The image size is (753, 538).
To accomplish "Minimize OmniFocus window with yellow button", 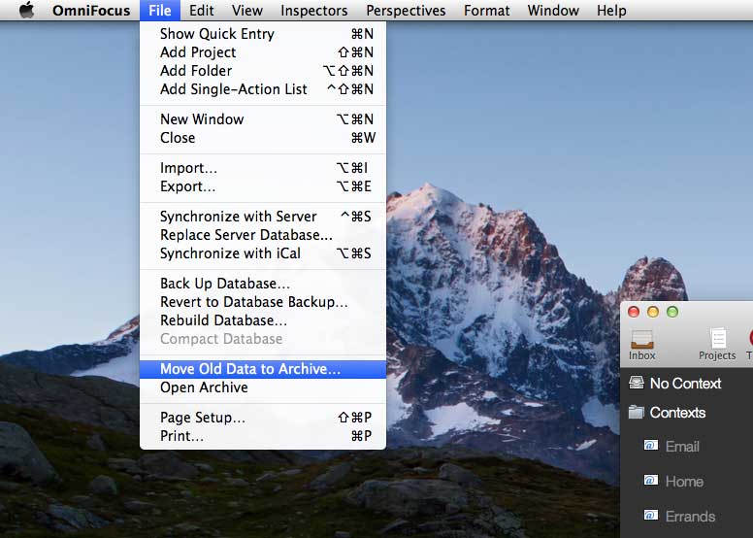I will click(653, 312).
